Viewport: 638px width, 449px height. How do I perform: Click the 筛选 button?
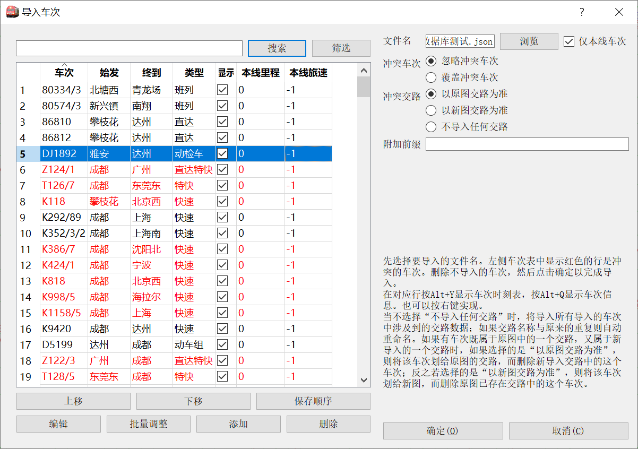[x=341, y=48]
